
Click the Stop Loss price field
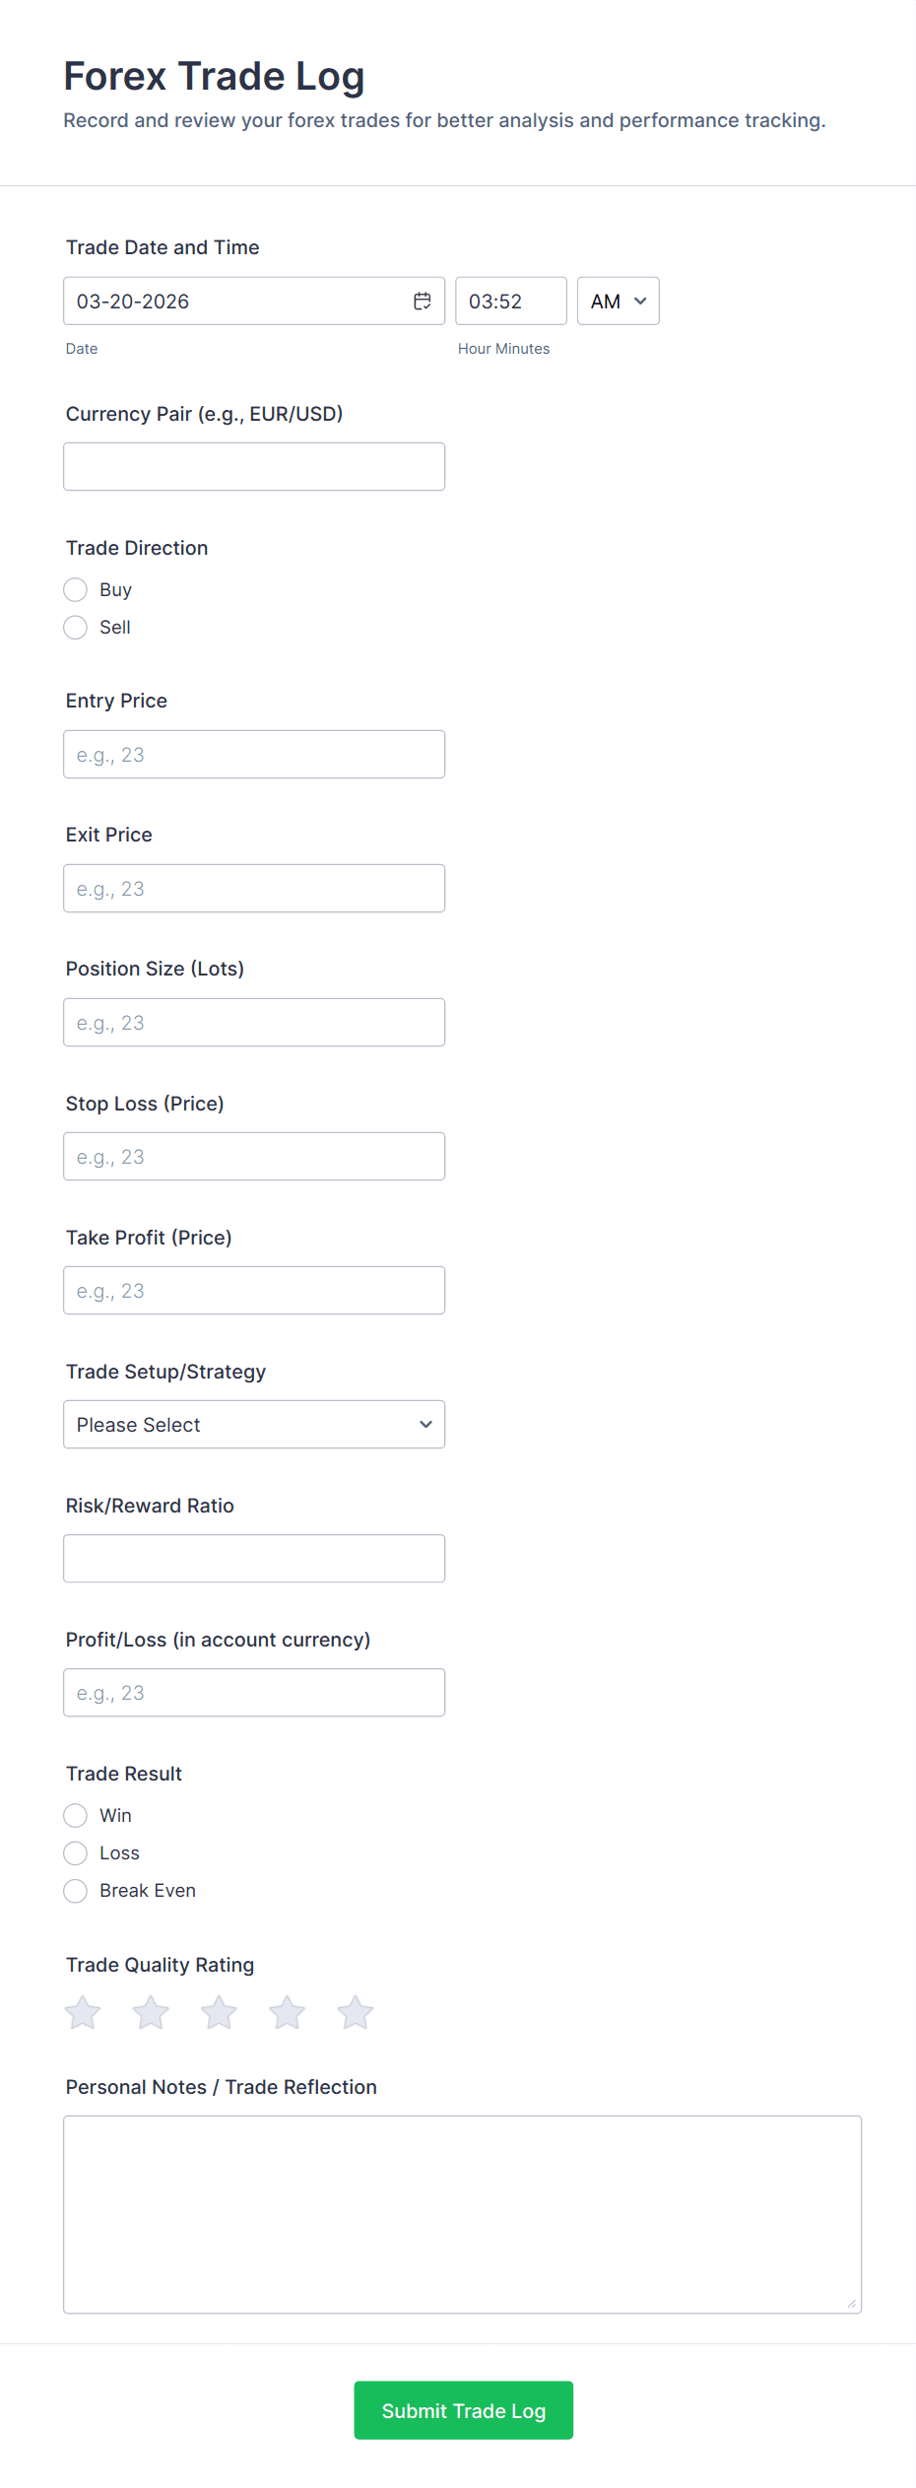click(x=254, y=1157)
